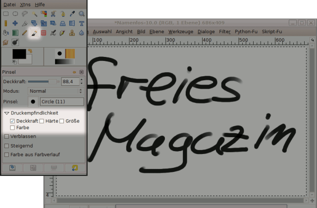Open the Filter menu
The image size is (317, 208).
coord(224,32)
